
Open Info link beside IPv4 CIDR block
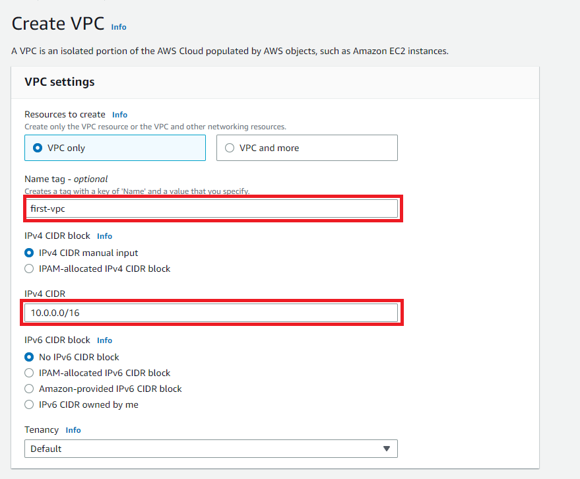104,236
